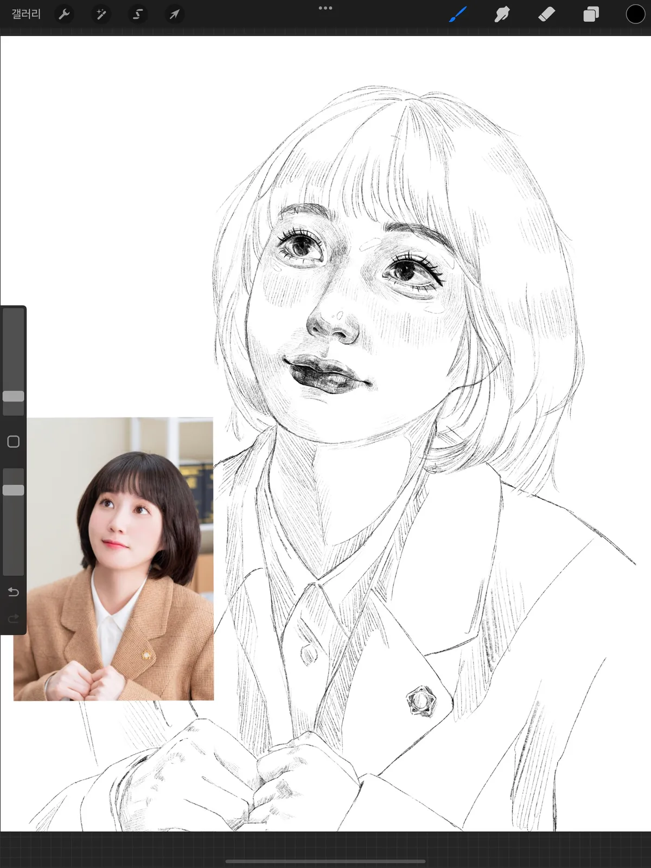Open the Actions wrench menu
This screenshot has height=868, width=651.
pos(64,14)
